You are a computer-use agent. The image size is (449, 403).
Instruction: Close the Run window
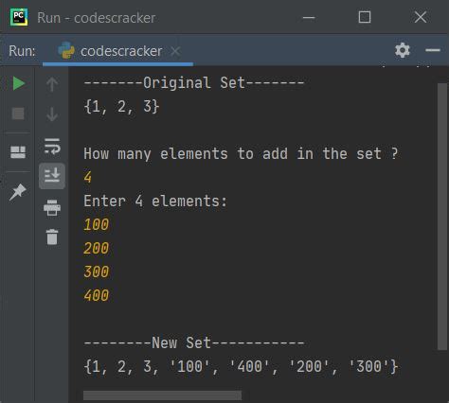pyautogui.click(x=421, y=17)
